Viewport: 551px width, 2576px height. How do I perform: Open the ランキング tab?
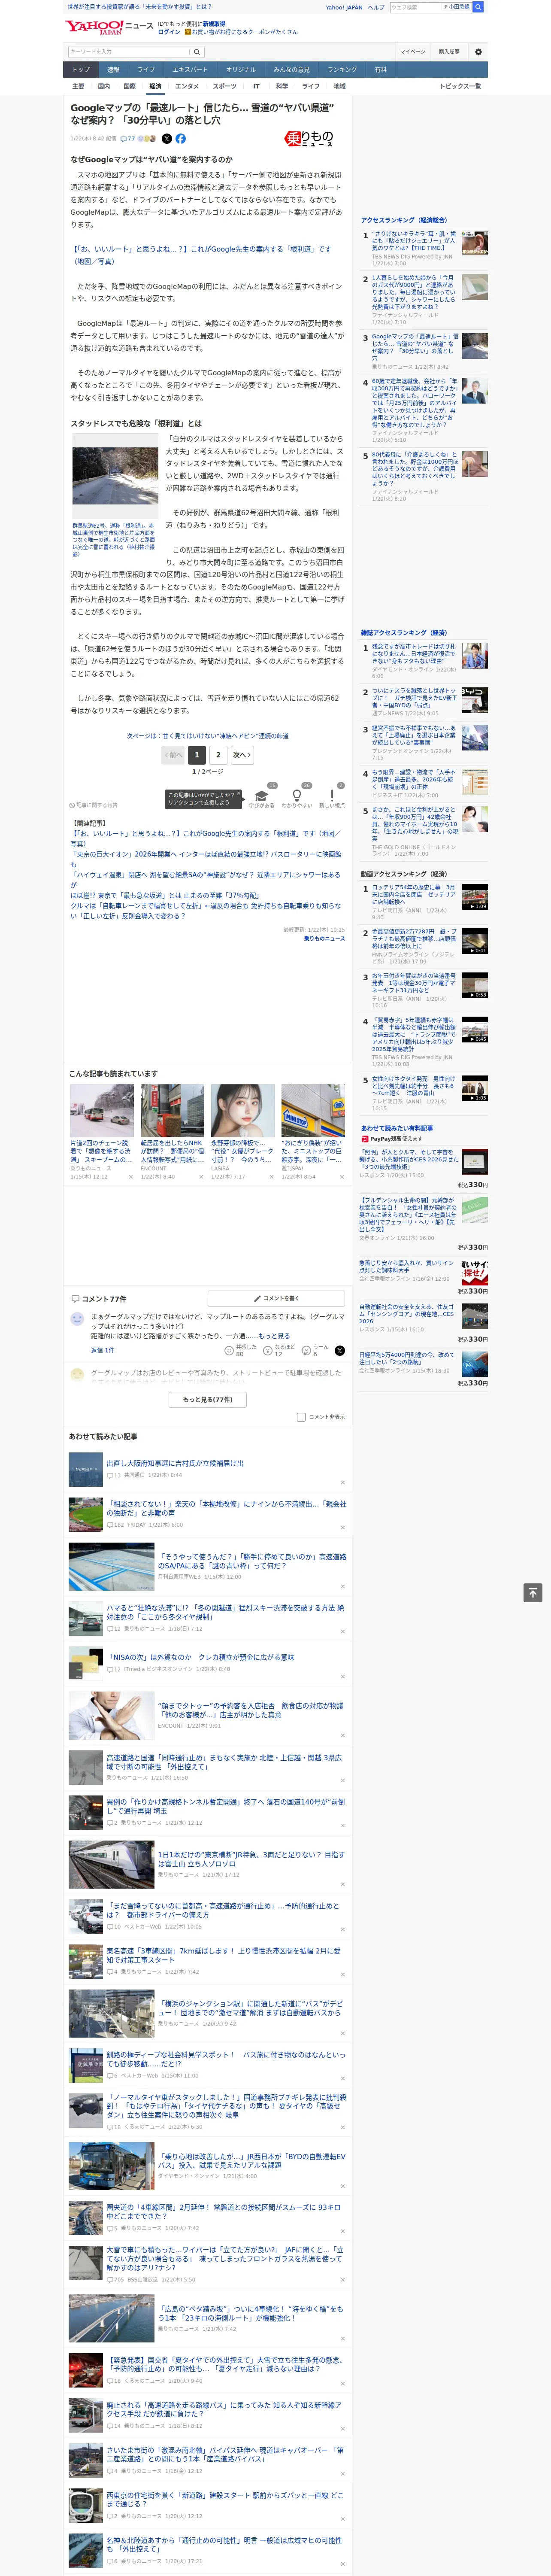[342, 69]
